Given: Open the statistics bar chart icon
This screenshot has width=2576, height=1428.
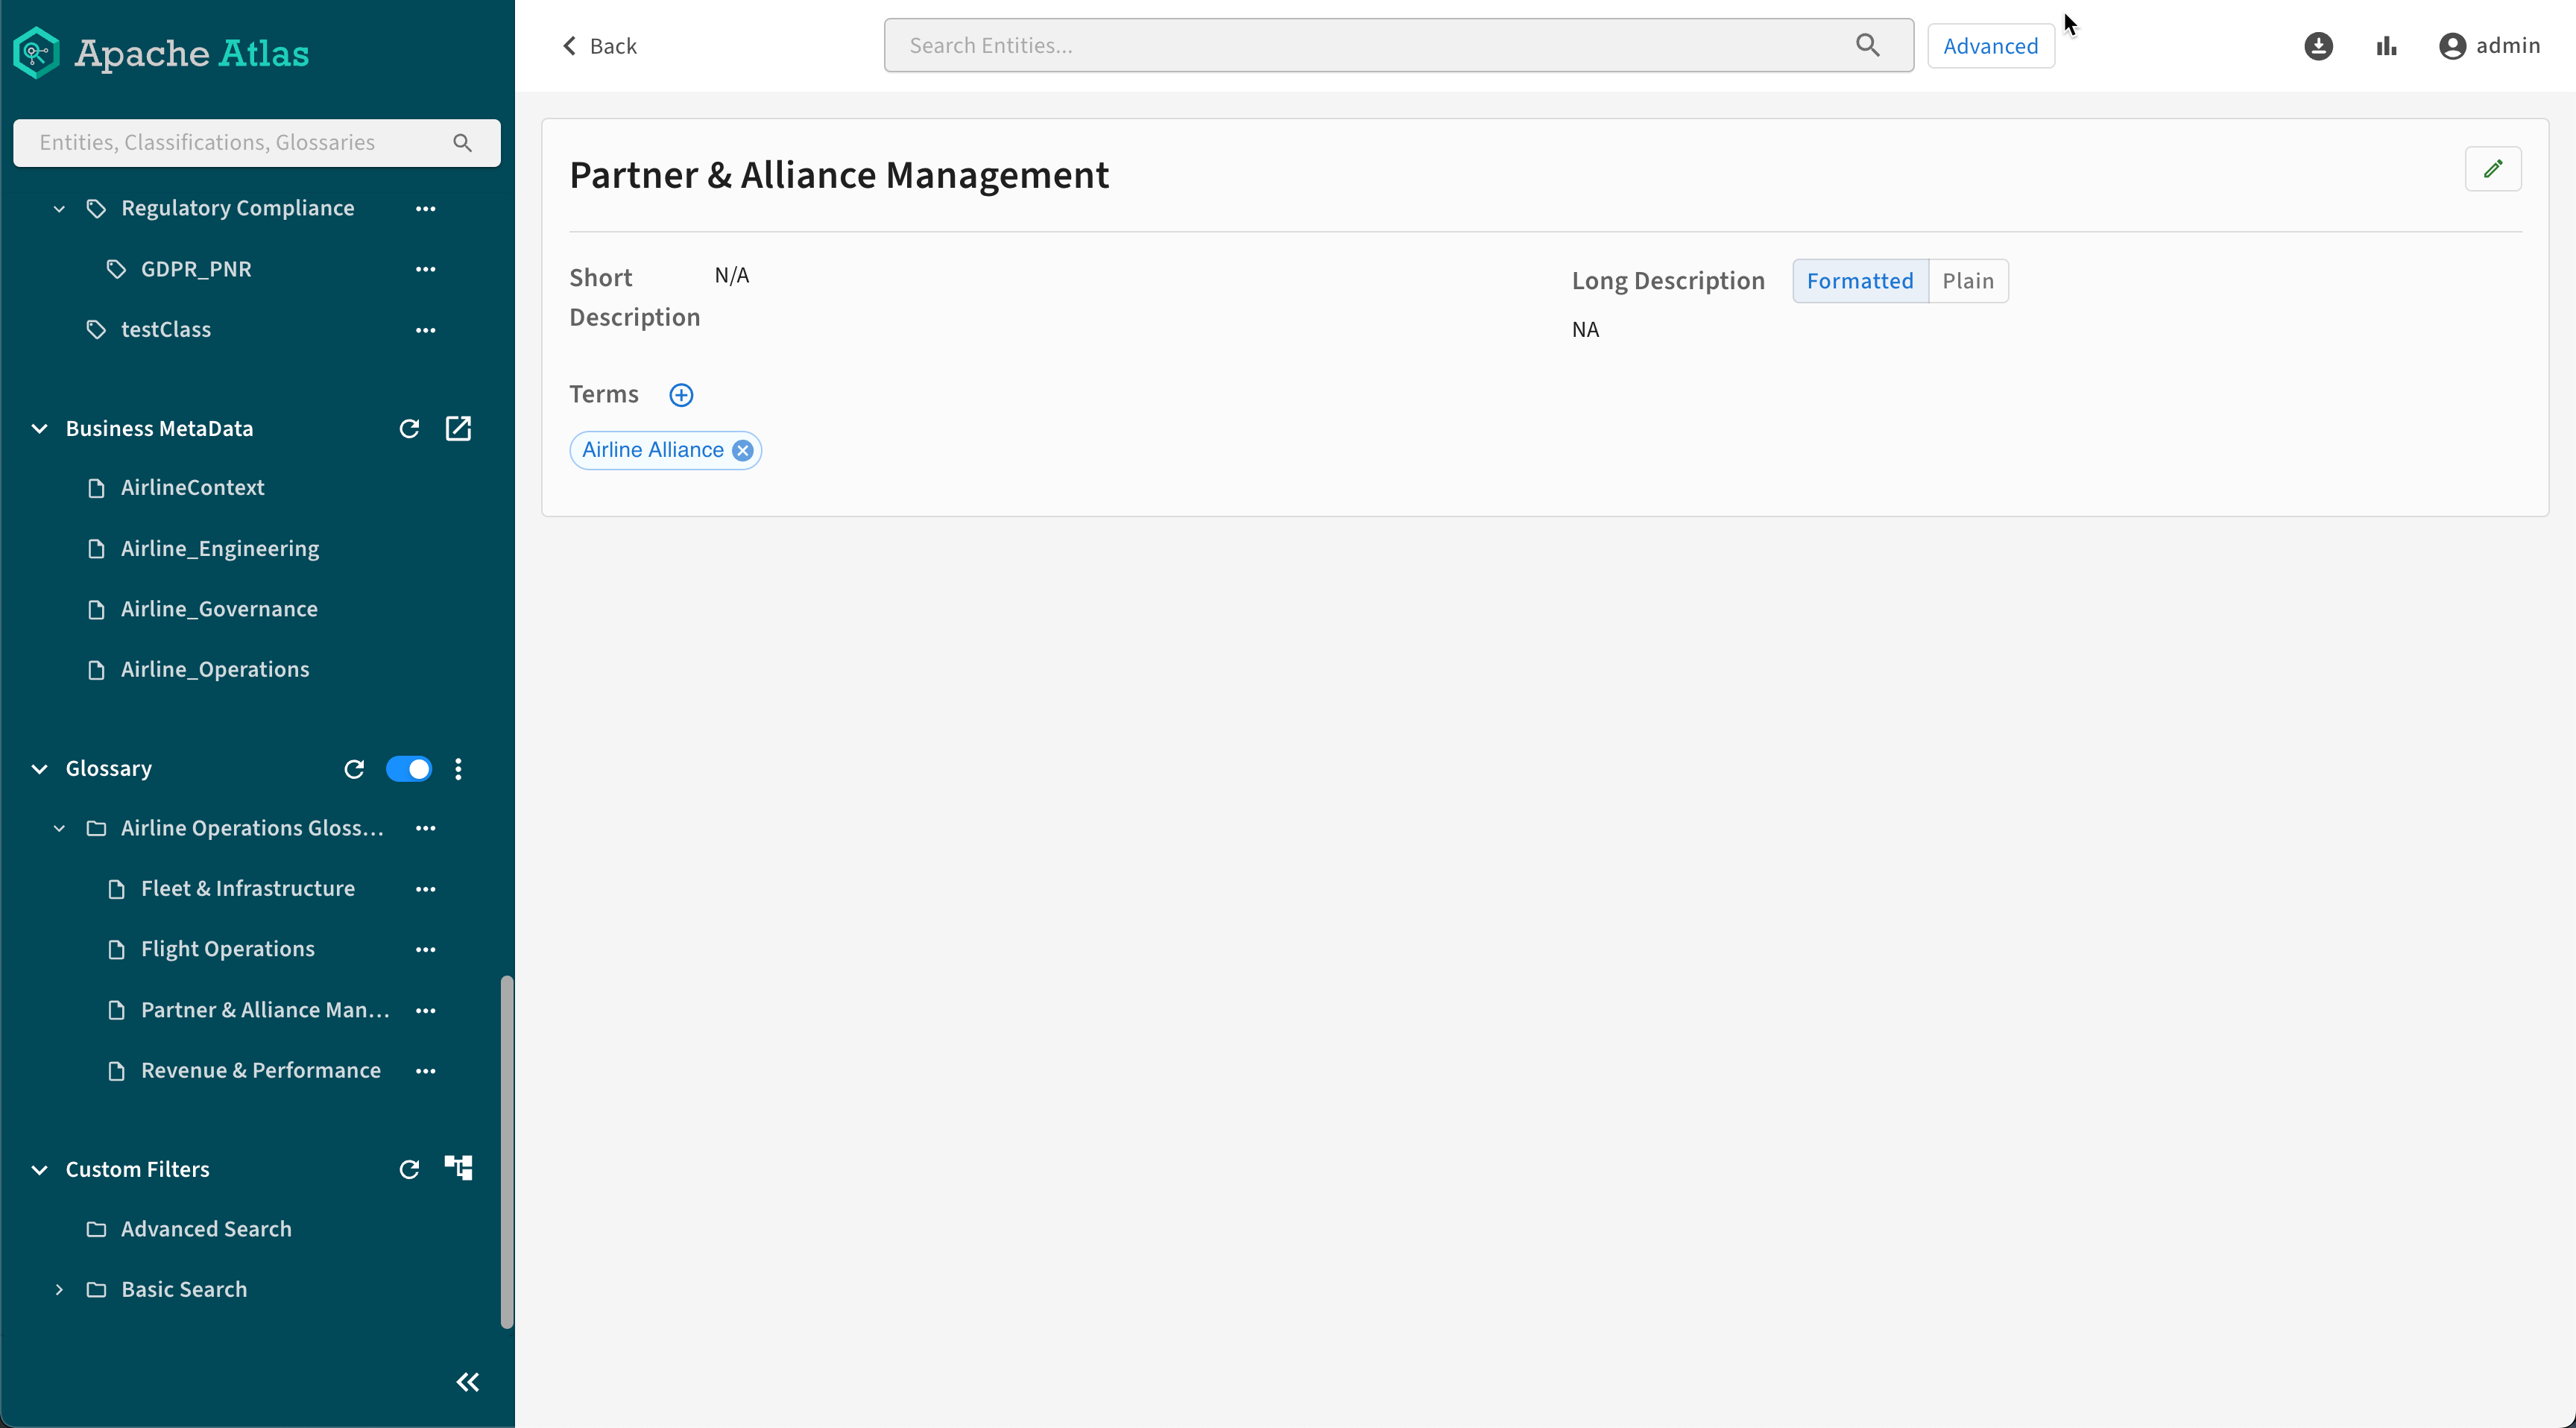Looking at the screenshot, I should (2386, 46).
